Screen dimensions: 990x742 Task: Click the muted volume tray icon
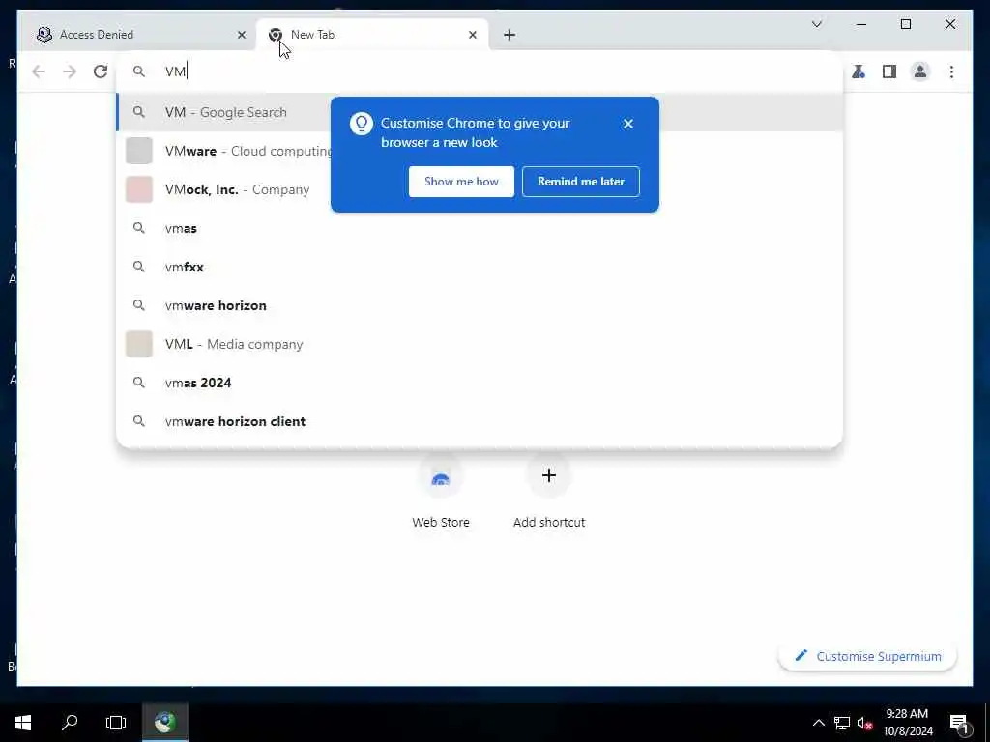coord(864,723)
